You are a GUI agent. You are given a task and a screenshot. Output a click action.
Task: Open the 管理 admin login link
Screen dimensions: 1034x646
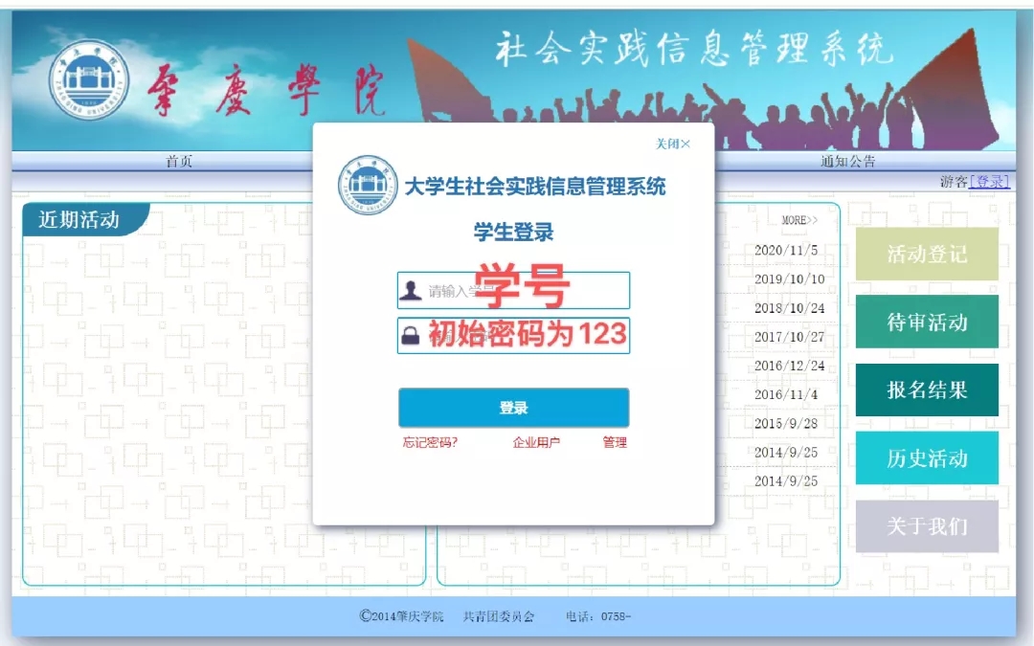615,442
